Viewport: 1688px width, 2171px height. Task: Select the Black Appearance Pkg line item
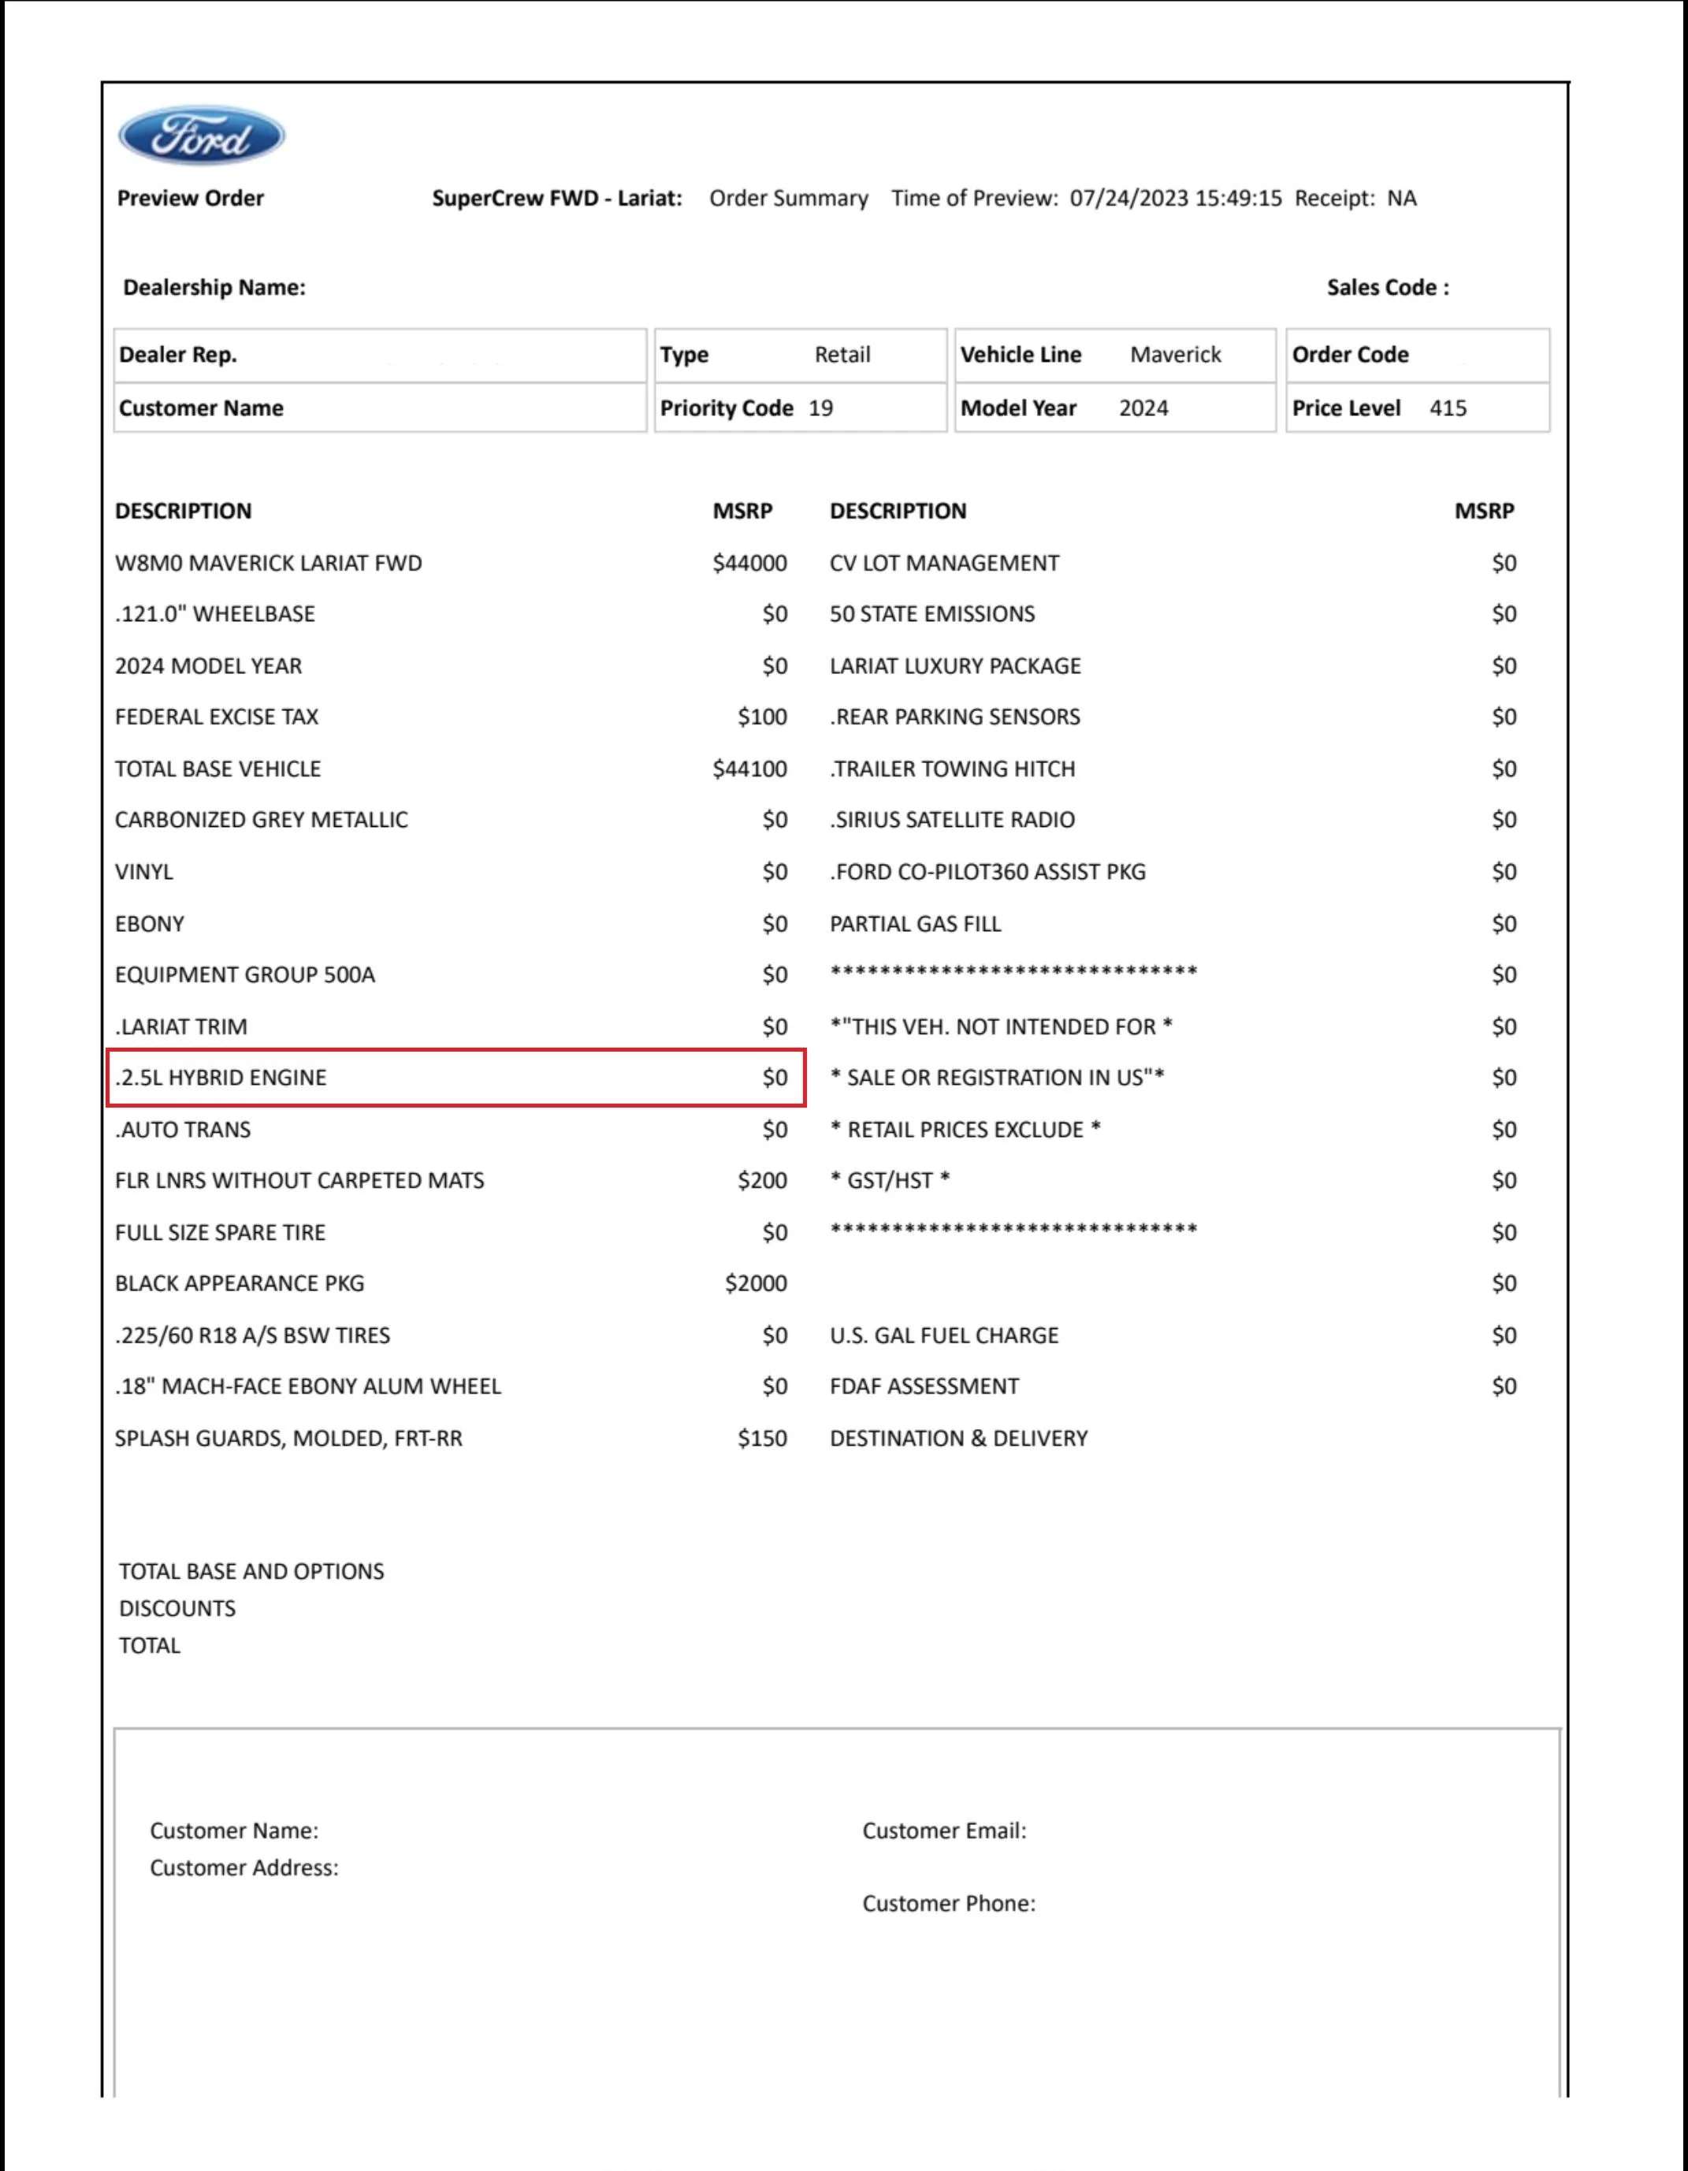pos(451,1283)
